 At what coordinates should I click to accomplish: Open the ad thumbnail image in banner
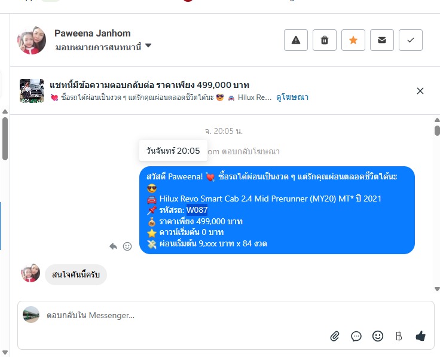tap(32, 91)
